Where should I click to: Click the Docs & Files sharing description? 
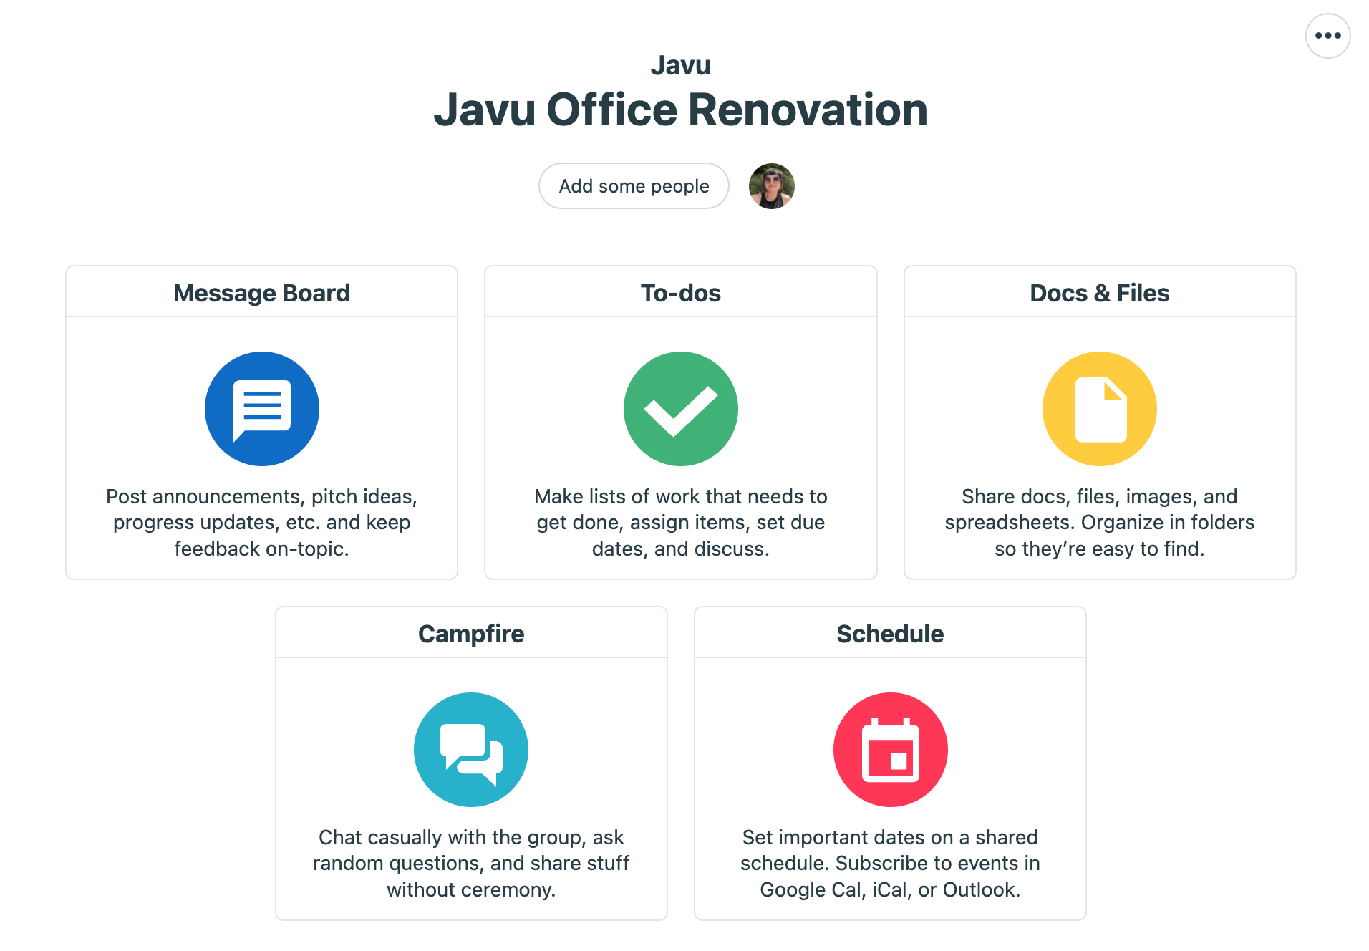(x=1099, y=522)
